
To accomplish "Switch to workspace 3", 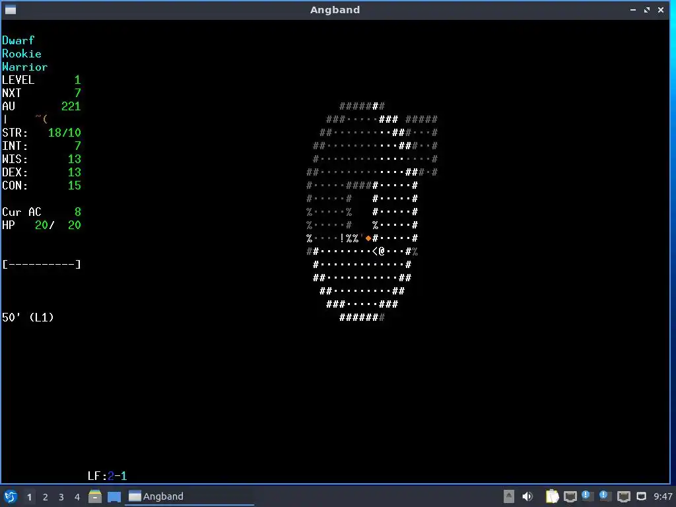I will click(x=61, y=497).
